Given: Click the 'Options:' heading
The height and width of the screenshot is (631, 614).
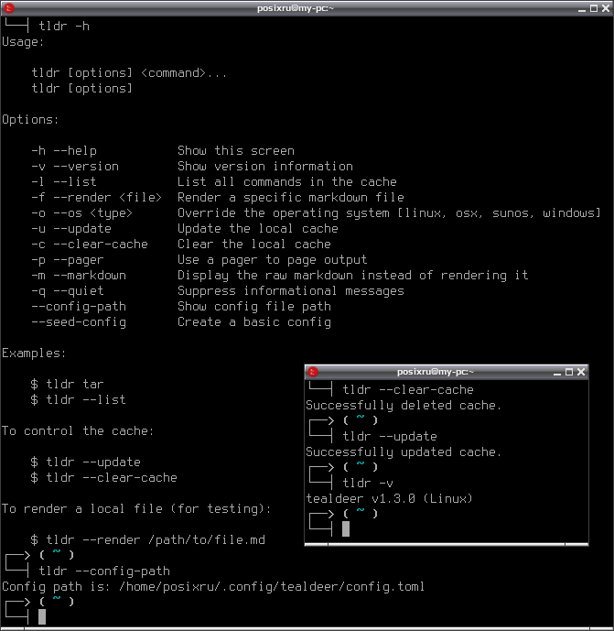Looking at the screenshot, I should [30, 120].
